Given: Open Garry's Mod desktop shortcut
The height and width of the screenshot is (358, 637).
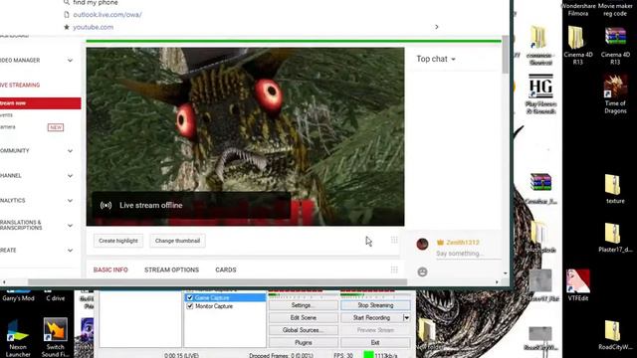Looking at the screenshot, I should (x=18, y=294).
